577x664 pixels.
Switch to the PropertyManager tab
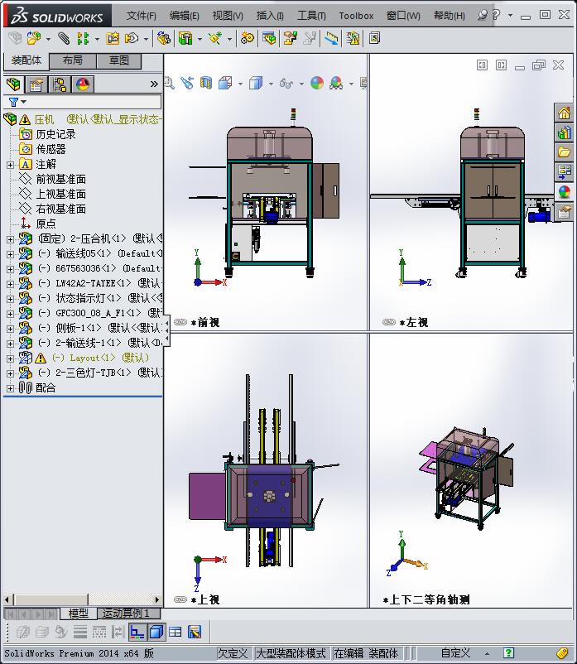[36, 84]
